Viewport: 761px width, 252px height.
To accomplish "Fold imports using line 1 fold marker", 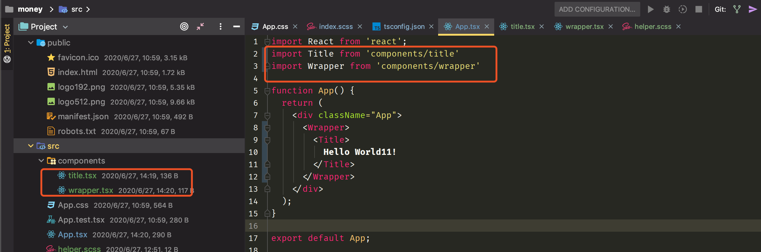I will tap(267, 41).
